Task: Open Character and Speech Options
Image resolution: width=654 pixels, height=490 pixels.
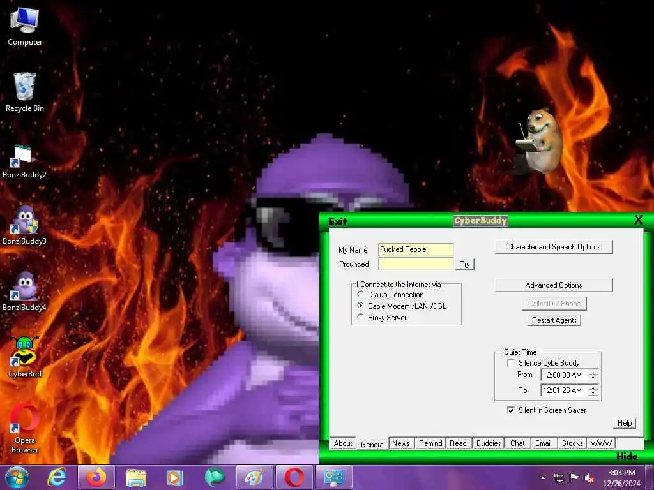Action: click(554, 247)
